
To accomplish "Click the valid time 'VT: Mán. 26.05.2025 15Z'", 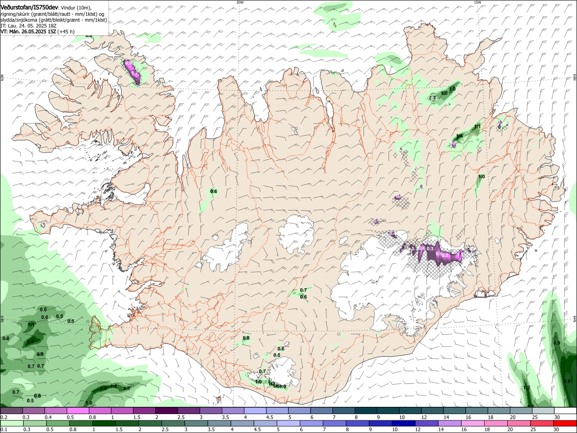I will 27,32.
